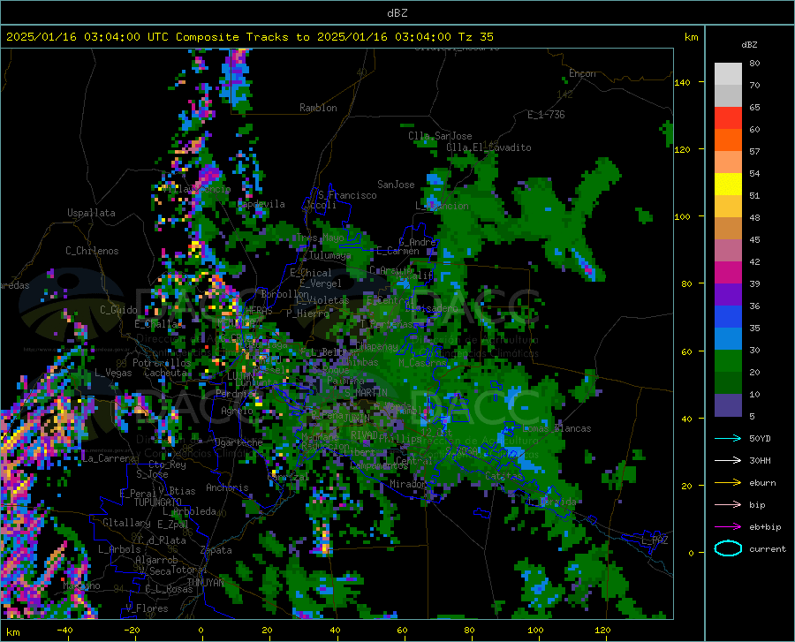
Task: Click the 'Zapata' place label
Action: point(216,550)
